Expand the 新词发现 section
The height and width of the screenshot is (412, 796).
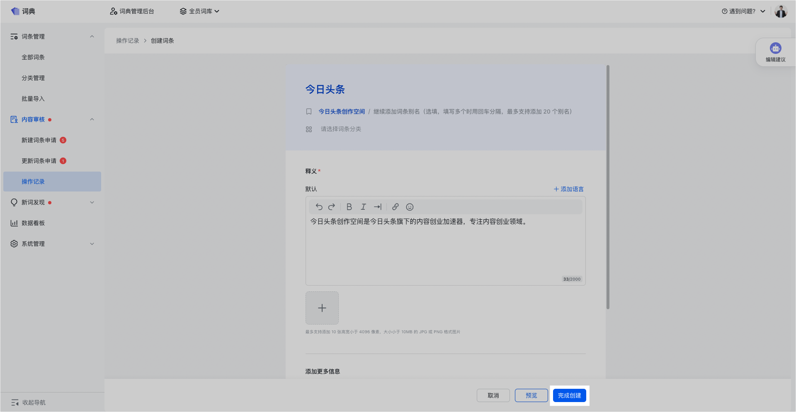click(92, 202)
